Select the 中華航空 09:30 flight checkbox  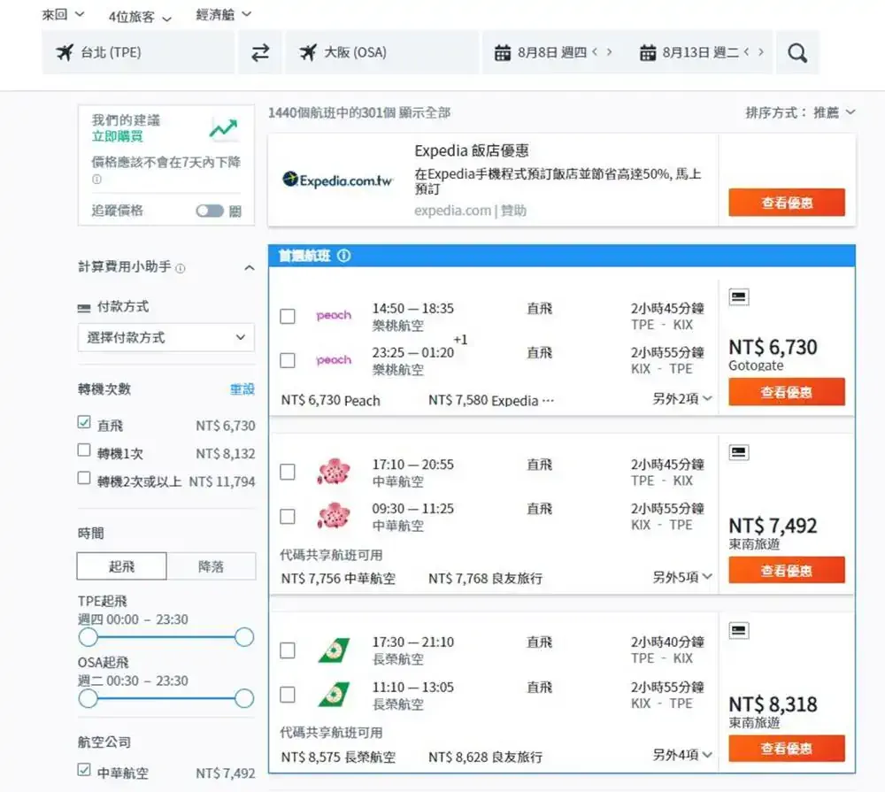tap(288, 517)
